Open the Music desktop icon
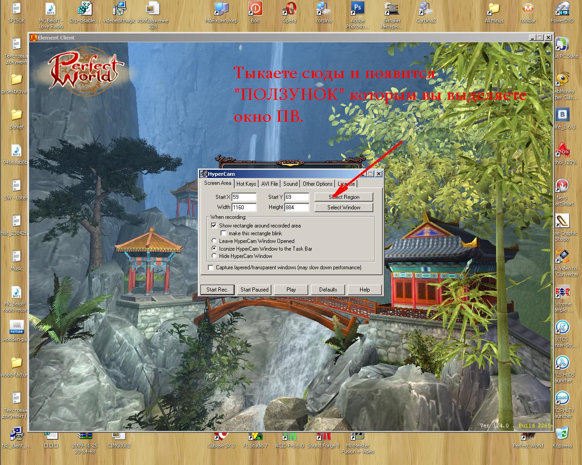Viewport: 582px width, 465px height. pyautogui.click(x=16, y=261)
